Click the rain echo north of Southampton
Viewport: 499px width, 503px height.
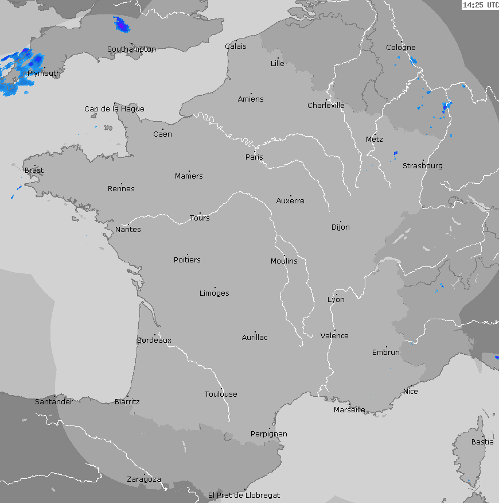pyautogui.click(x=121, y=25)
